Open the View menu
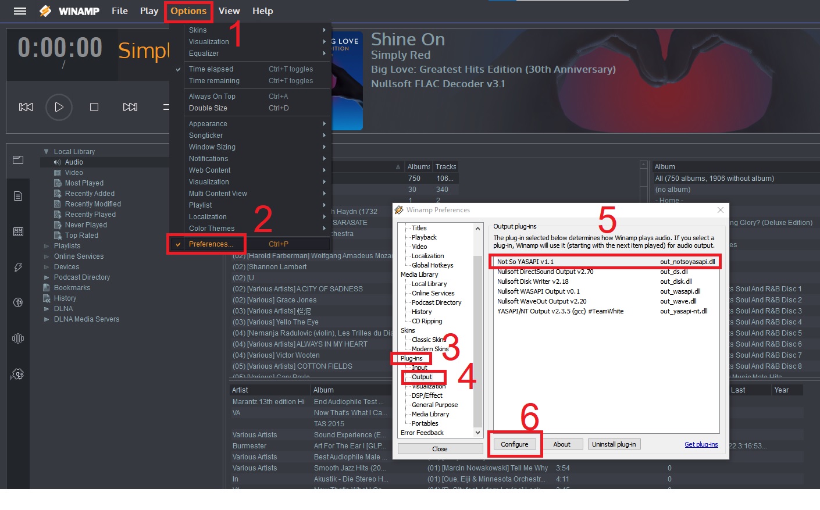 click(229, 11)
